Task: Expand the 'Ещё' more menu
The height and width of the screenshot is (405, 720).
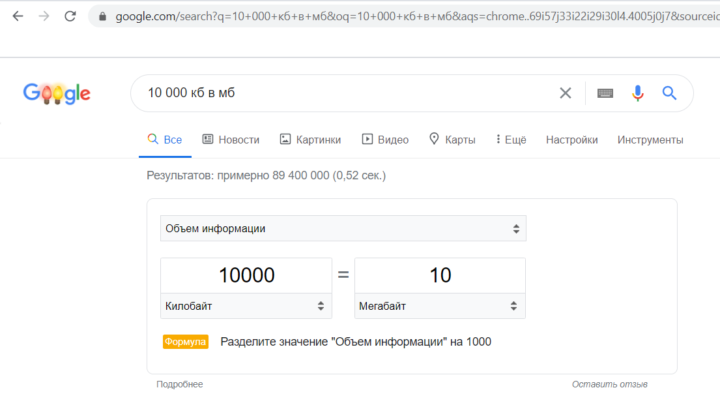Action: click(x=511, y=140)
